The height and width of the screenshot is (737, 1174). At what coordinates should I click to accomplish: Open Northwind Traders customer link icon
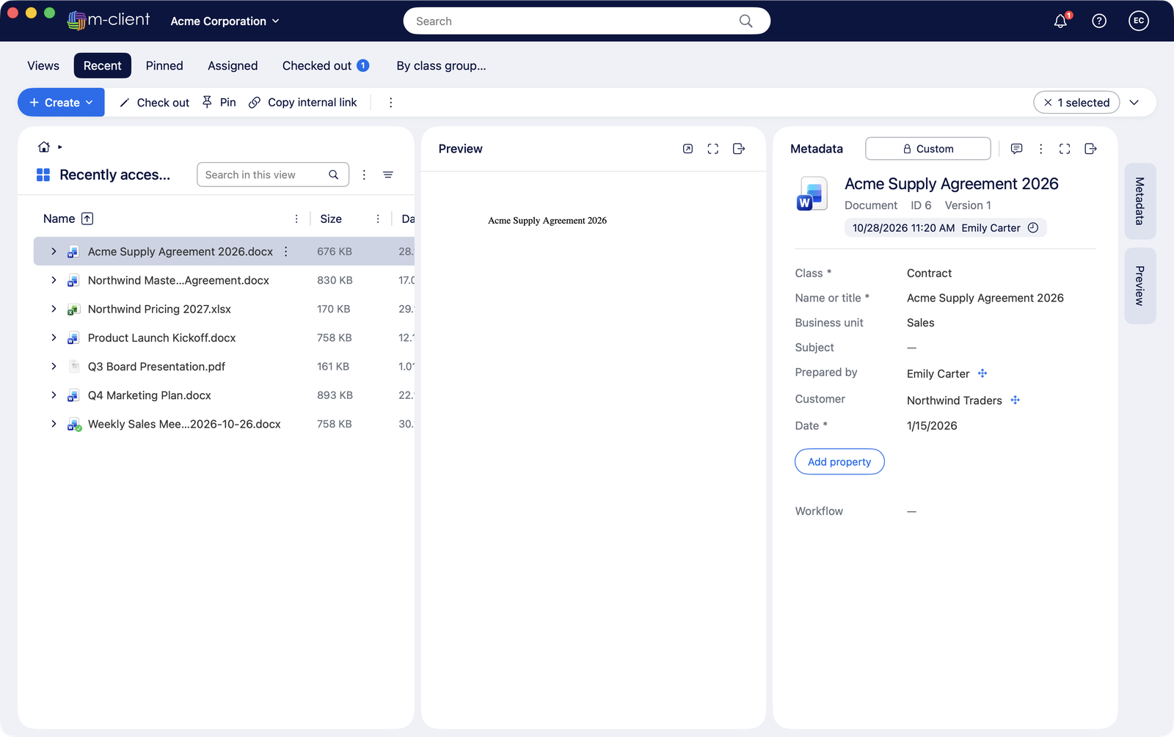coord(1016,400)
